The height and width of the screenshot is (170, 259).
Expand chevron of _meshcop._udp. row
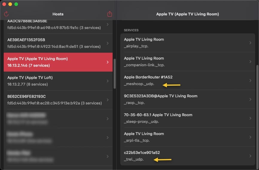tap(250, 80)
